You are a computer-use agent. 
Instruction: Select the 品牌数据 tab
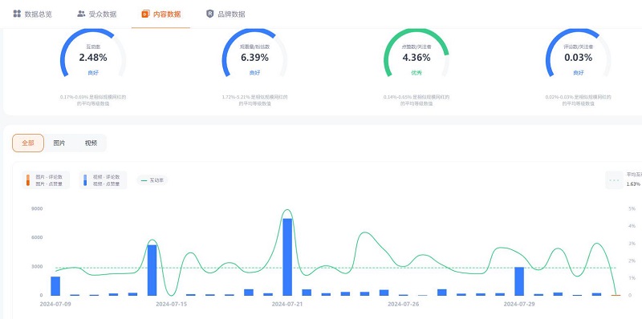226,14
